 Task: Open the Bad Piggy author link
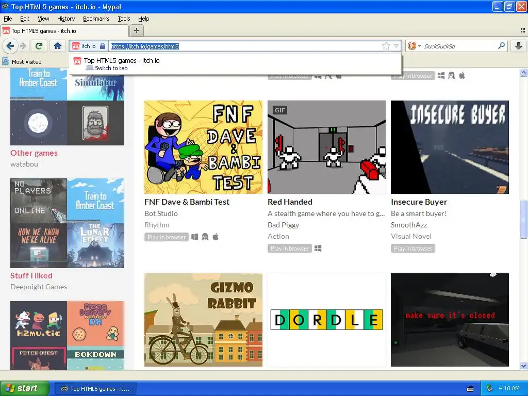click(x=283, y=225)
